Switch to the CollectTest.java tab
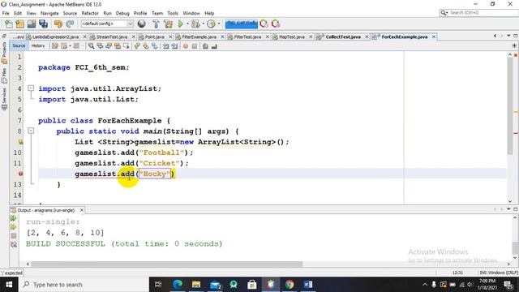Viewport: 519px width, 292px height. click(x=343, y=36)
